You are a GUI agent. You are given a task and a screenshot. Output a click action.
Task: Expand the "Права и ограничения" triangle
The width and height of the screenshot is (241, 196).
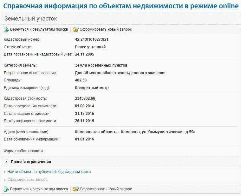pos(6,162)
